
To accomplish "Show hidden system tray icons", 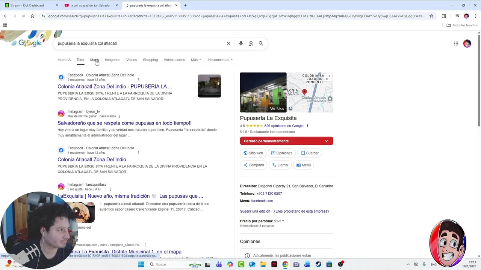I will [x=408, y=264].
